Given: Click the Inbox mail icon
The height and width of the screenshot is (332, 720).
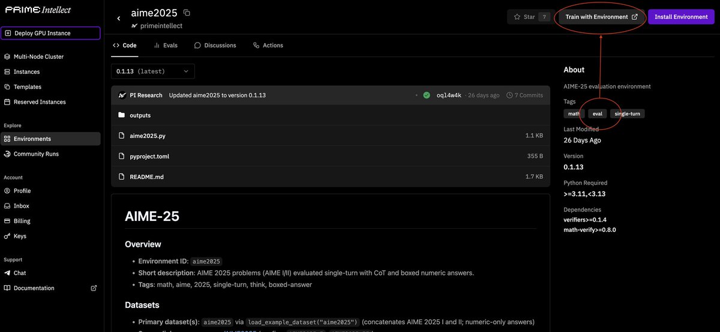Looking at the screenshot, I should [x=7, y=206].
